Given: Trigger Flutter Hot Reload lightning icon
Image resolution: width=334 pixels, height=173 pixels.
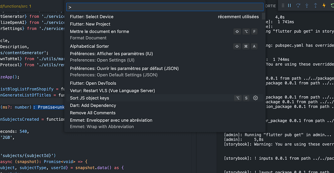Looking at the screenshot, I should pyautogui.click(x=324, y=6).
